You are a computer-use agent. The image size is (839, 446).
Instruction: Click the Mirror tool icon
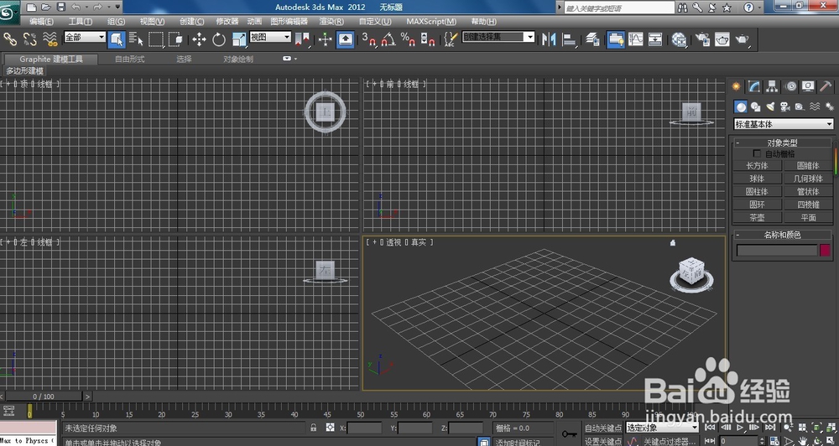tap(550, 39)
